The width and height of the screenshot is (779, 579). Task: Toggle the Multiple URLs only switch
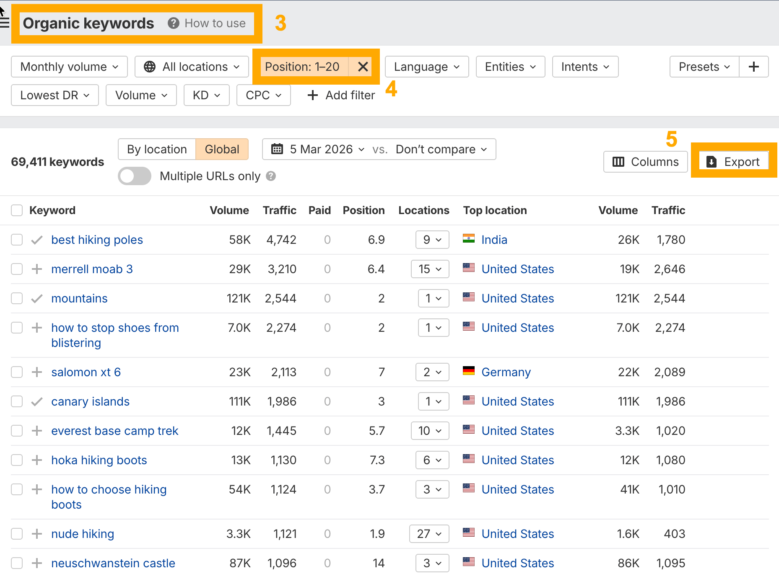[135, 176]
